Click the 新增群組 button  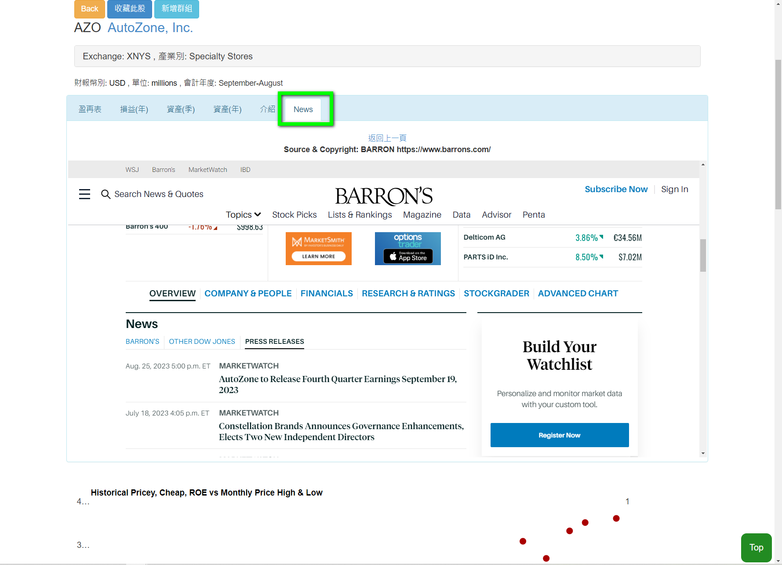click(177, 9)
